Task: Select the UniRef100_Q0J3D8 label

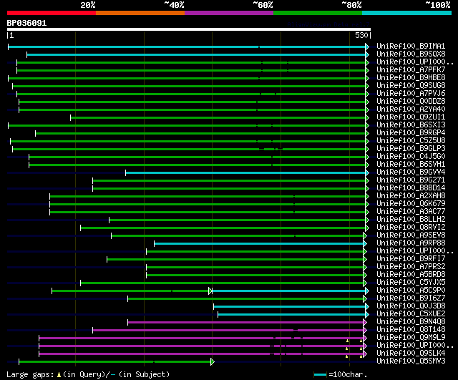Action: [x=411, y=306]
